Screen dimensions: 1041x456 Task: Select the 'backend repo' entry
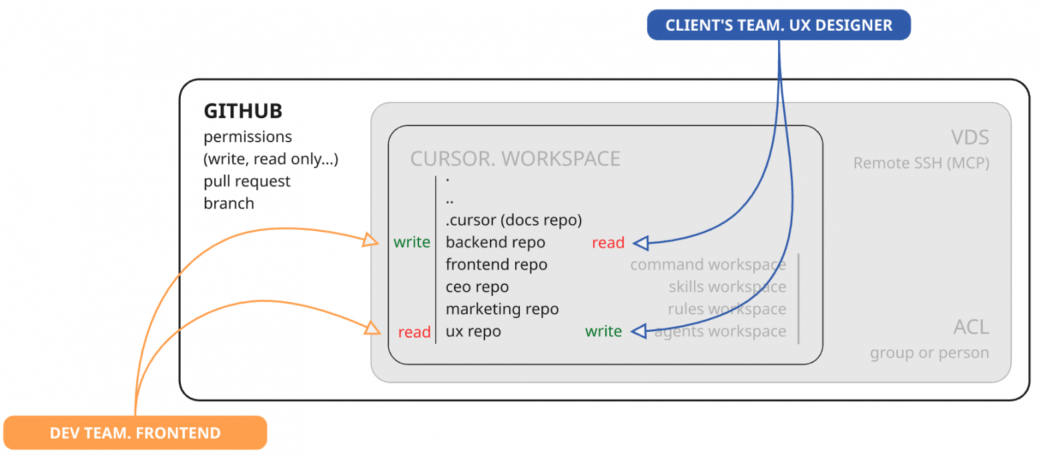click(495, 242)
